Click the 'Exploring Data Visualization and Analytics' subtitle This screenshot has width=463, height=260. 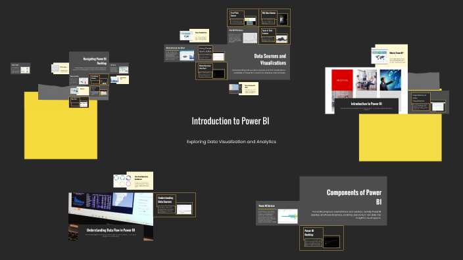(231, 142)
